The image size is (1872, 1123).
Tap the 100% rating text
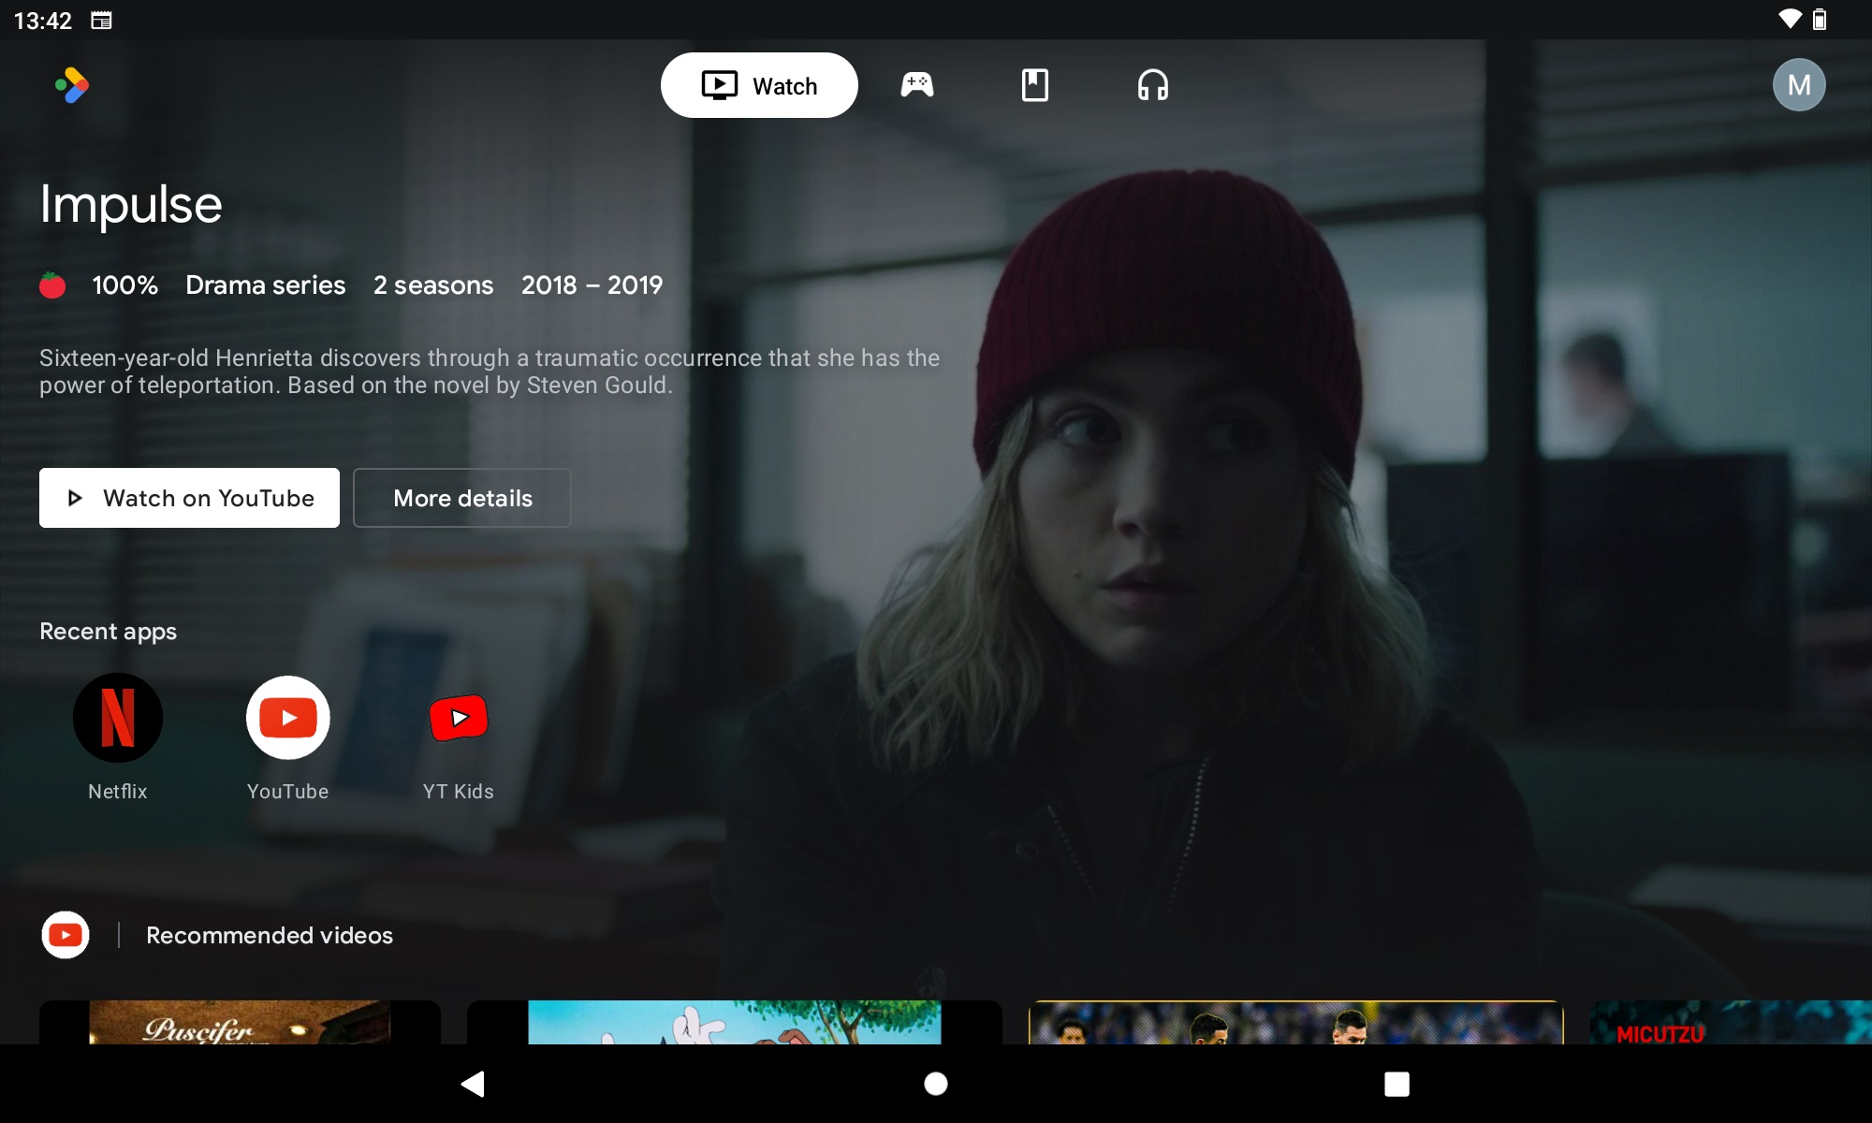pyautogui.click(x=124, y=284)
